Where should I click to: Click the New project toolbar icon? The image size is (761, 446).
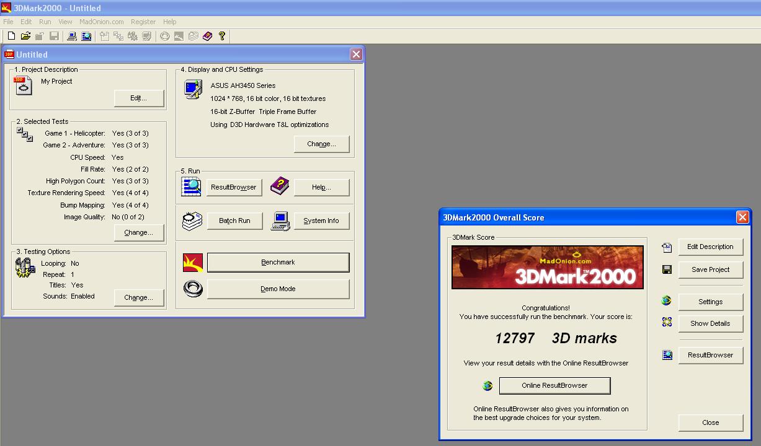coord(11,37)
